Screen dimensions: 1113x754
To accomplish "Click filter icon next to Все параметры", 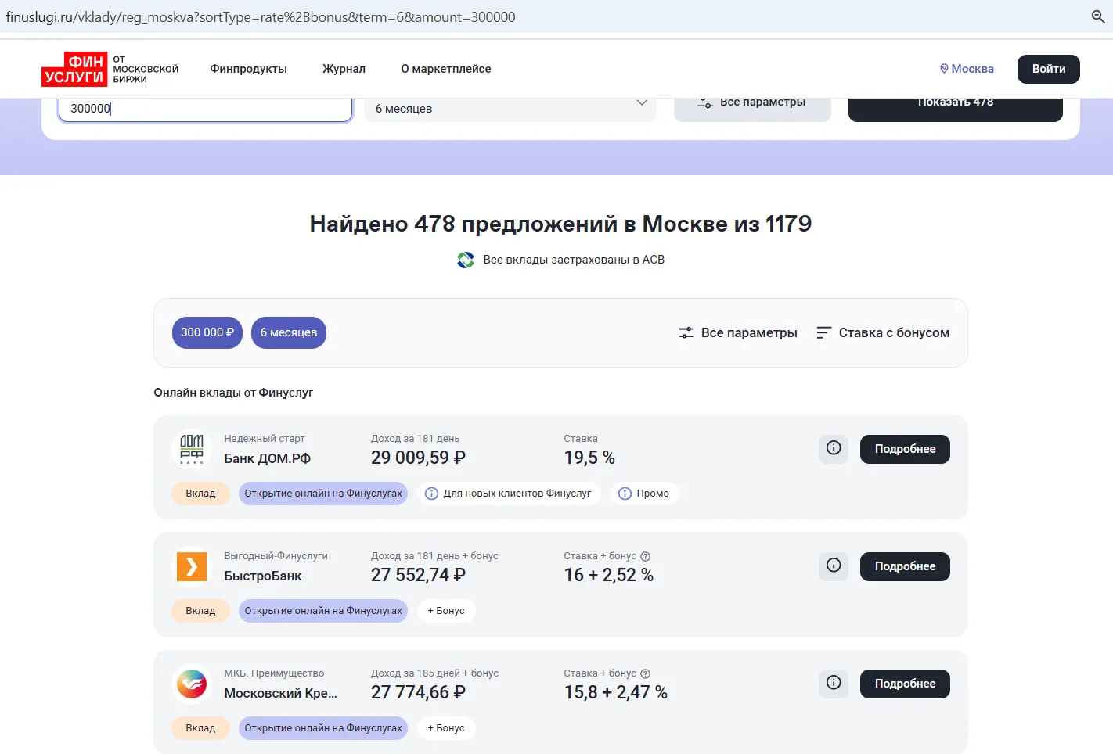I will (686, 333).
